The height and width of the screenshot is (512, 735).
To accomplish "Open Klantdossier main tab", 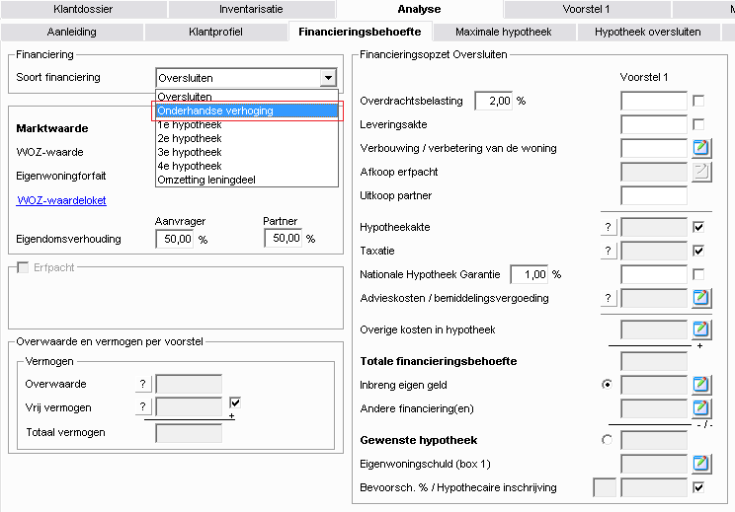I will pos(83,9).
